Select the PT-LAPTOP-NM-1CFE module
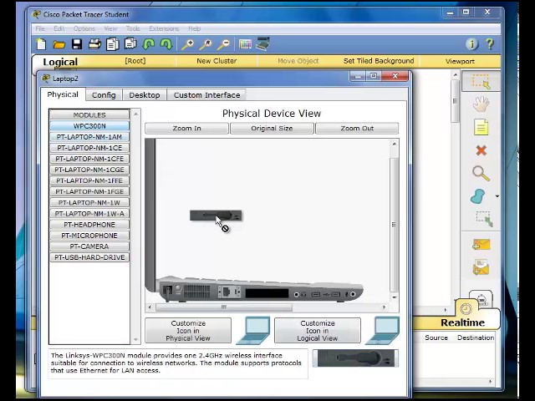The width and height of the screenshot is (535, 401). point(89,159)
